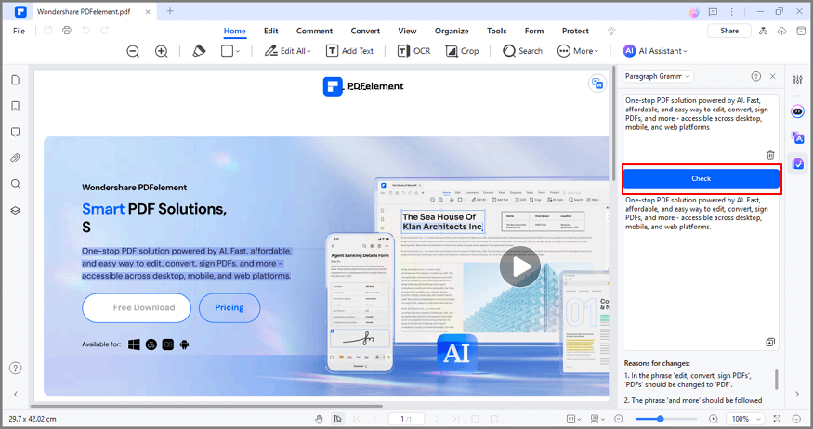Open the 100% zoom level dropdown
This screenshot has height=429, width=813.
pyautogui.click(x=744, y=419)
